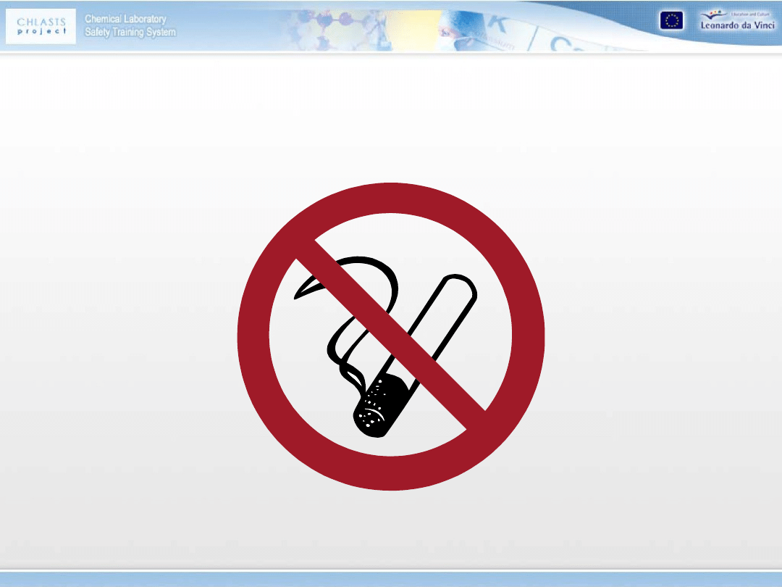The width and height of the screenshot is (782, 587).
Task: Click the European Union flag icon
Action: (670, 21)
